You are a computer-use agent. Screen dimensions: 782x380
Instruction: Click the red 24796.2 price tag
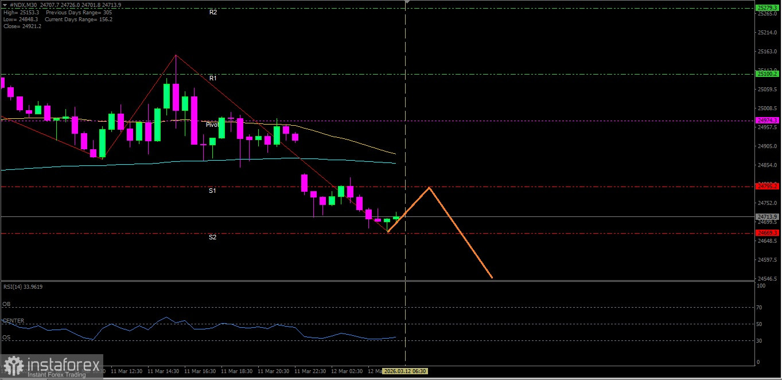point(768,186)
